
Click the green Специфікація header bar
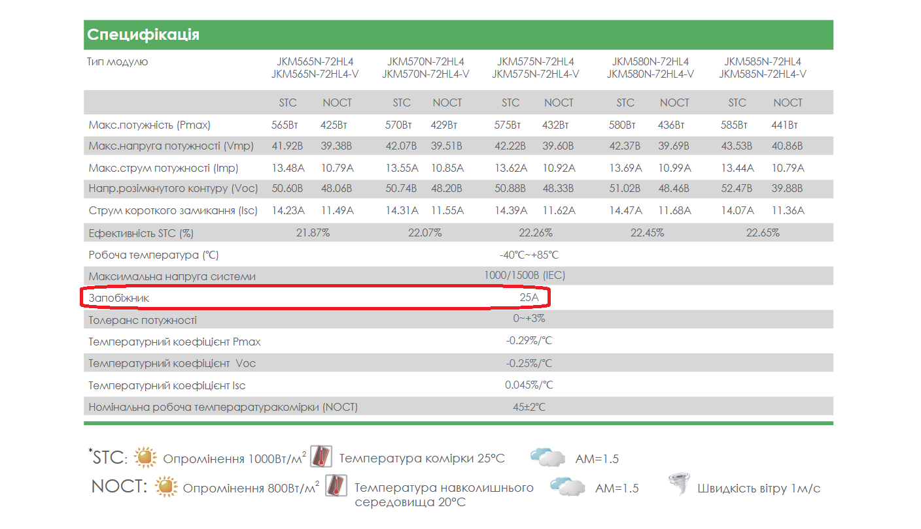coord(459,35)
